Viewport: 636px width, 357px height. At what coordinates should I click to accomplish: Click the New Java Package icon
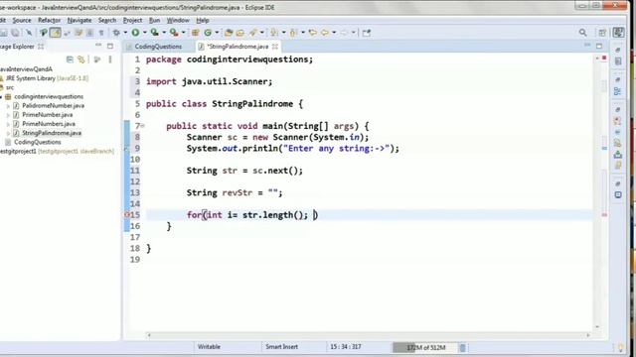pos(195,33)
